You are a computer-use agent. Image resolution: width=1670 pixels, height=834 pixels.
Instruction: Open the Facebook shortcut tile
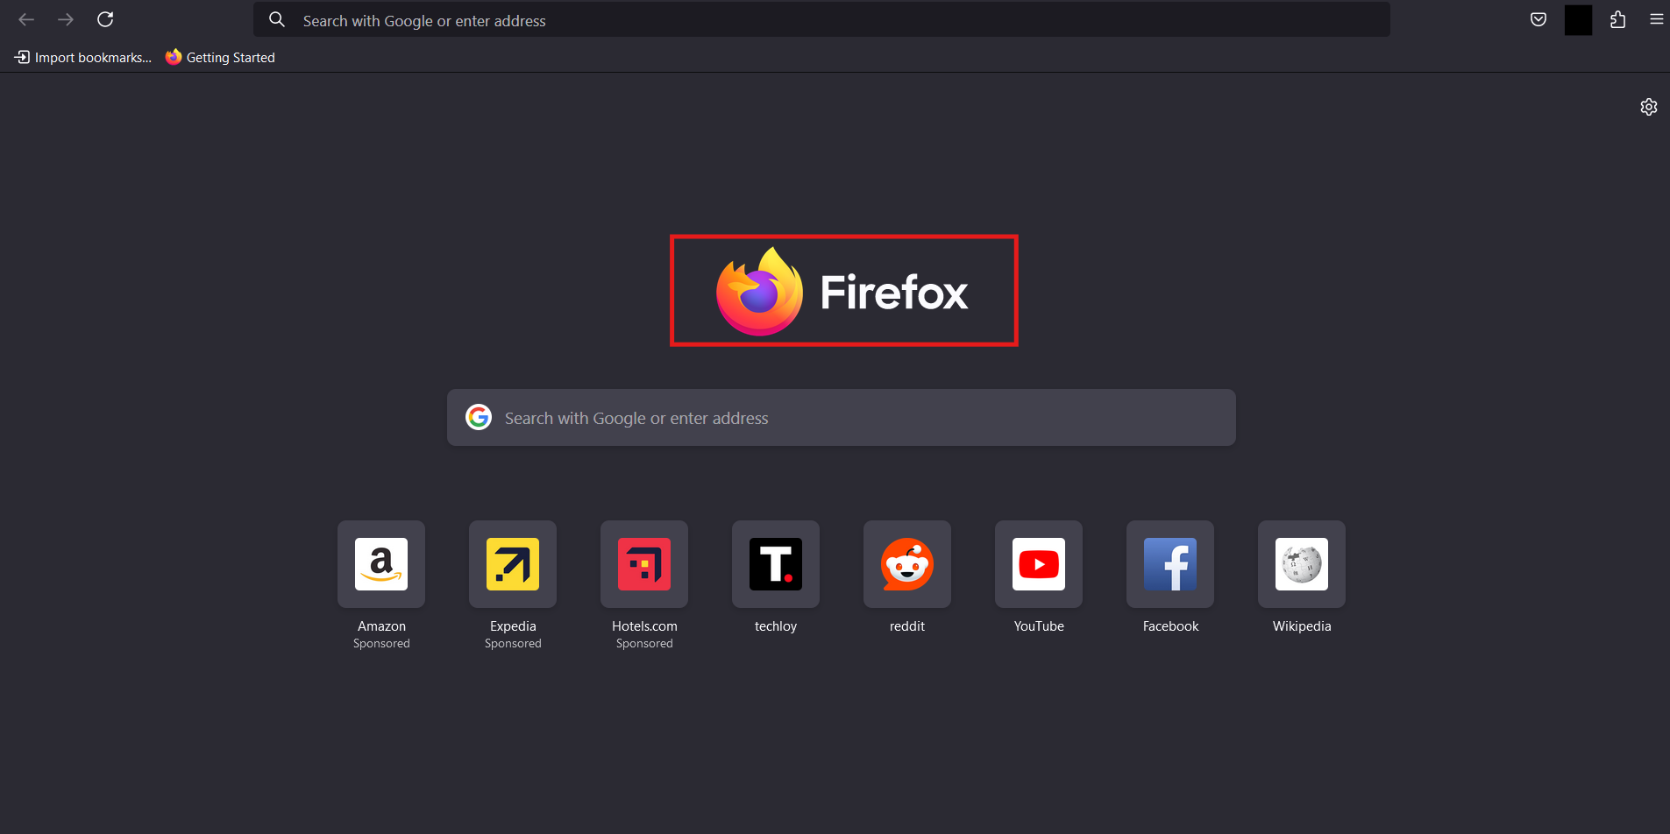(1169, 564)
